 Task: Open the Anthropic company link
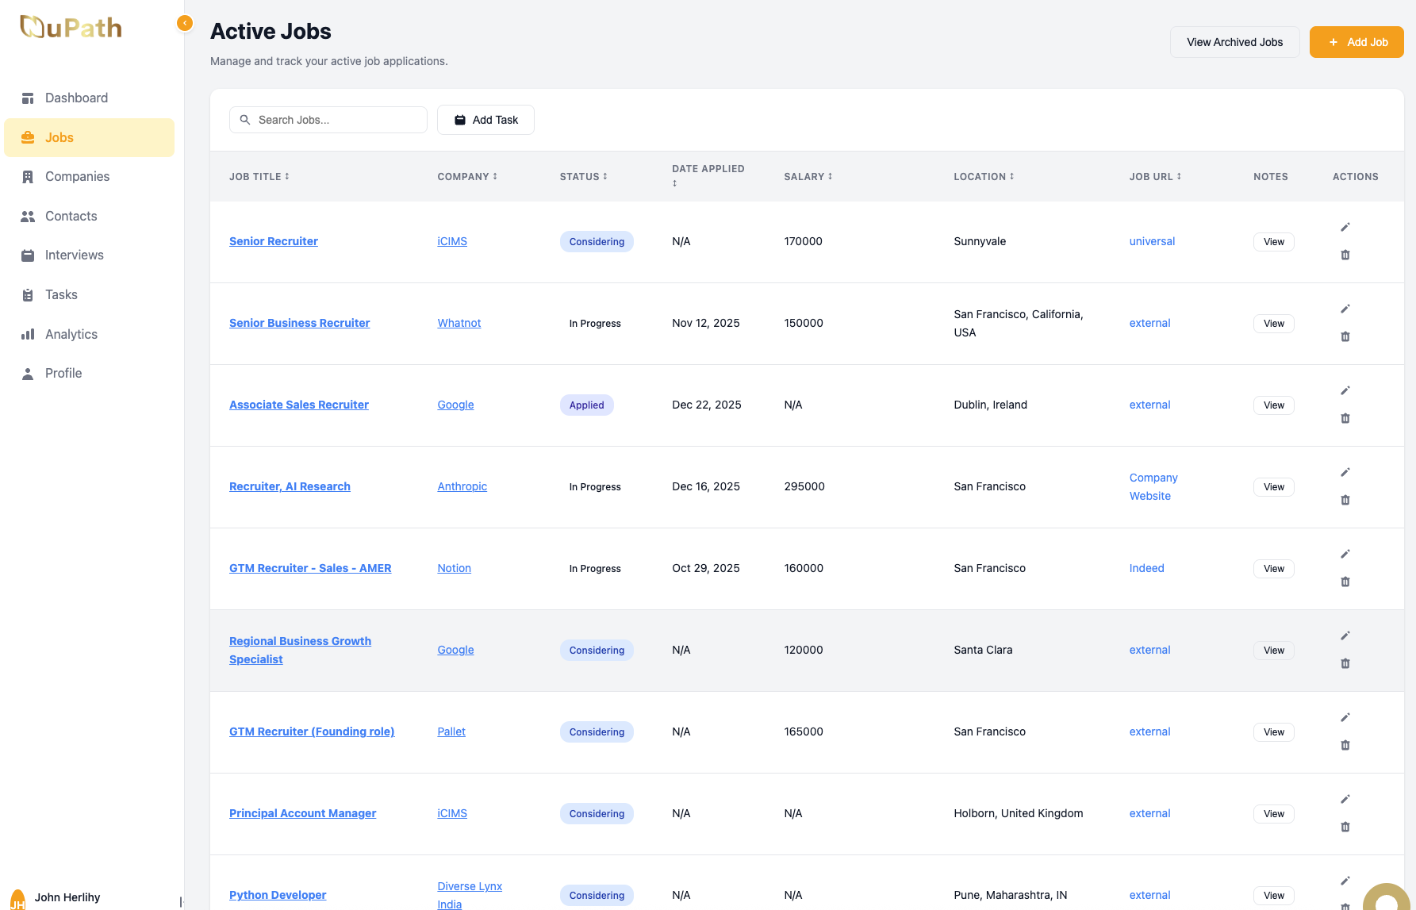(462, 486)
